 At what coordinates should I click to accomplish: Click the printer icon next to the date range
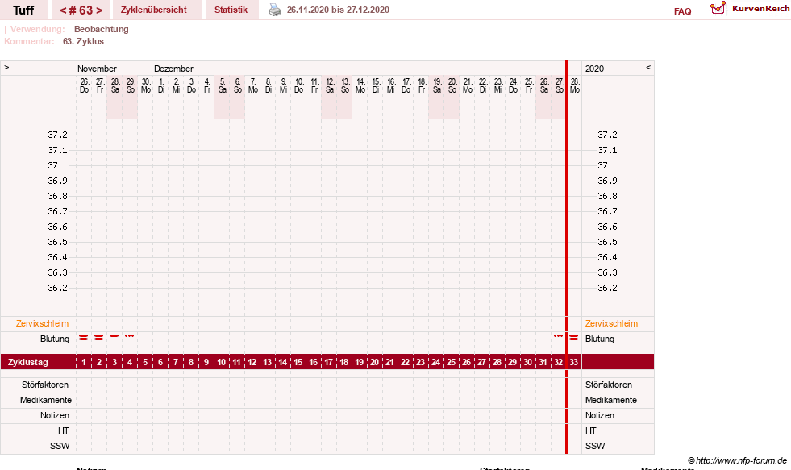tap(275, 10)
